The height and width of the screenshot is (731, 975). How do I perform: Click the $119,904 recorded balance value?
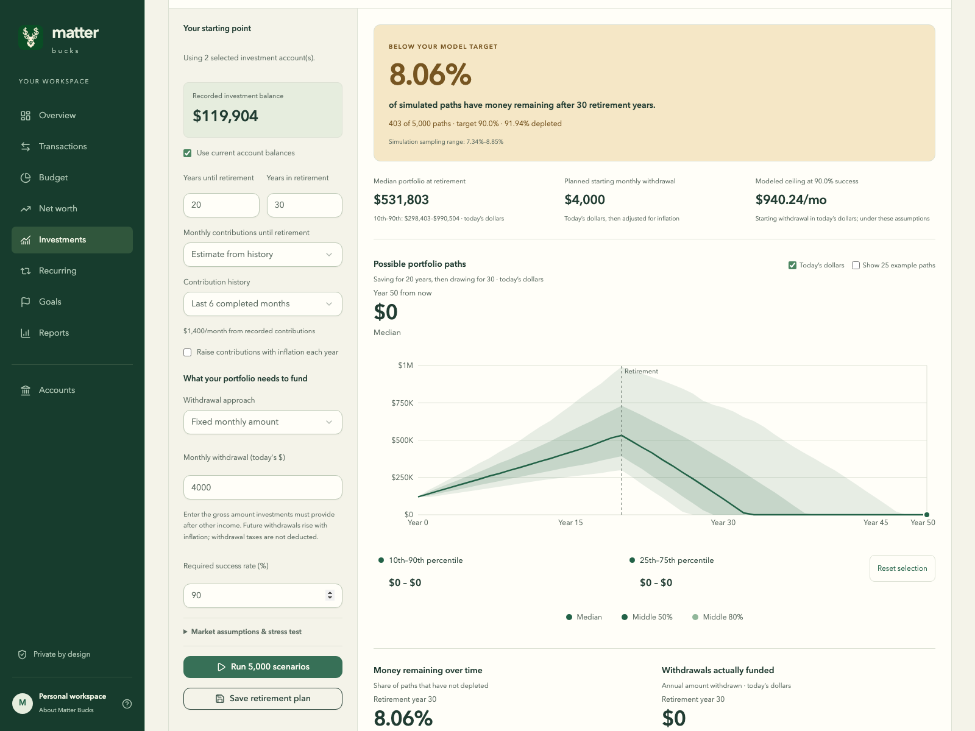(225, 116)
